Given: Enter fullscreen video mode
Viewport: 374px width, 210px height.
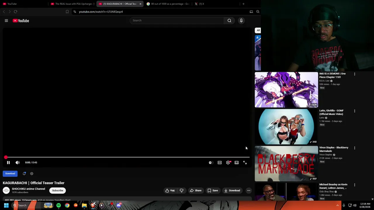Looking at the screenshot, I should pos(245,162).
